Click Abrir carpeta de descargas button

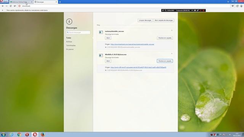pyautogui.click(x=164, y=20)
